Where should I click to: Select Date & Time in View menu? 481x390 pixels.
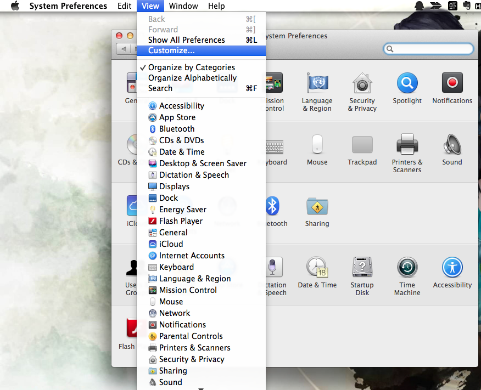pyautogui.click(x=201, y=152)
